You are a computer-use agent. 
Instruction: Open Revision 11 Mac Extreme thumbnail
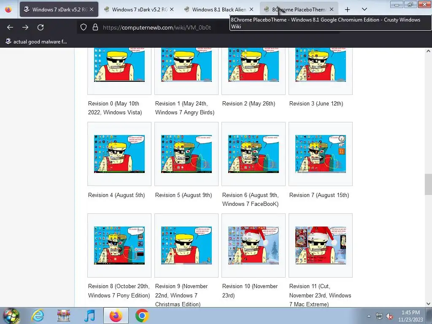[x=321, y=246]
